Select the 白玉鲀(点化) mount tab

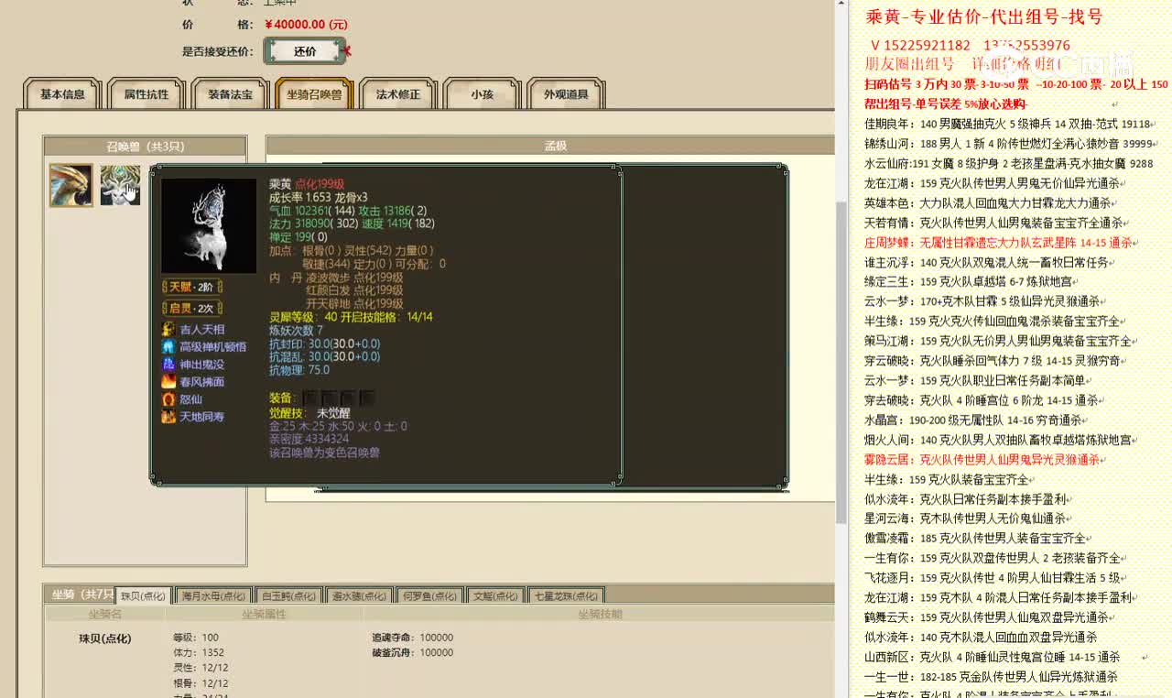288,595
